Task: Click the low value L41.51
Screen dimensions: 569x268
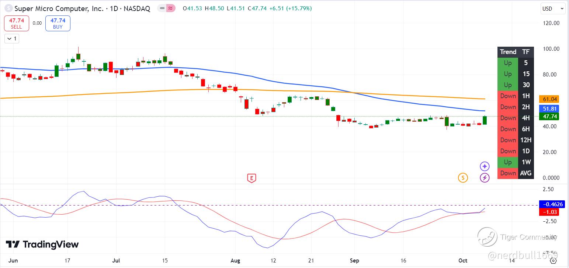Action: pyautogui.click(x=236, y=8)
